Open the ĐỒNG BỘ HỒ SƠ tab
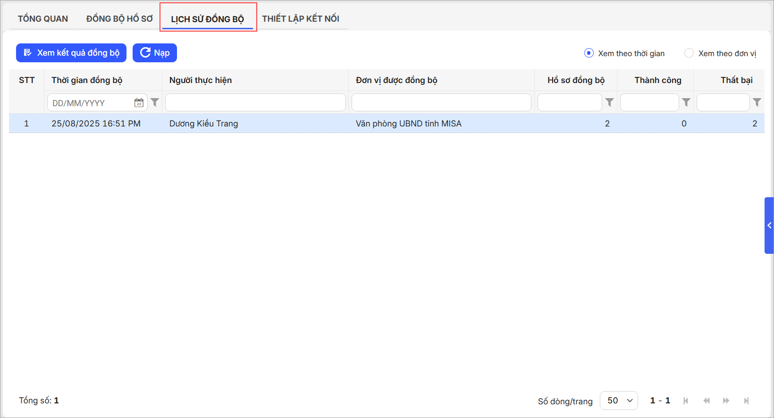 pos(119,19)
